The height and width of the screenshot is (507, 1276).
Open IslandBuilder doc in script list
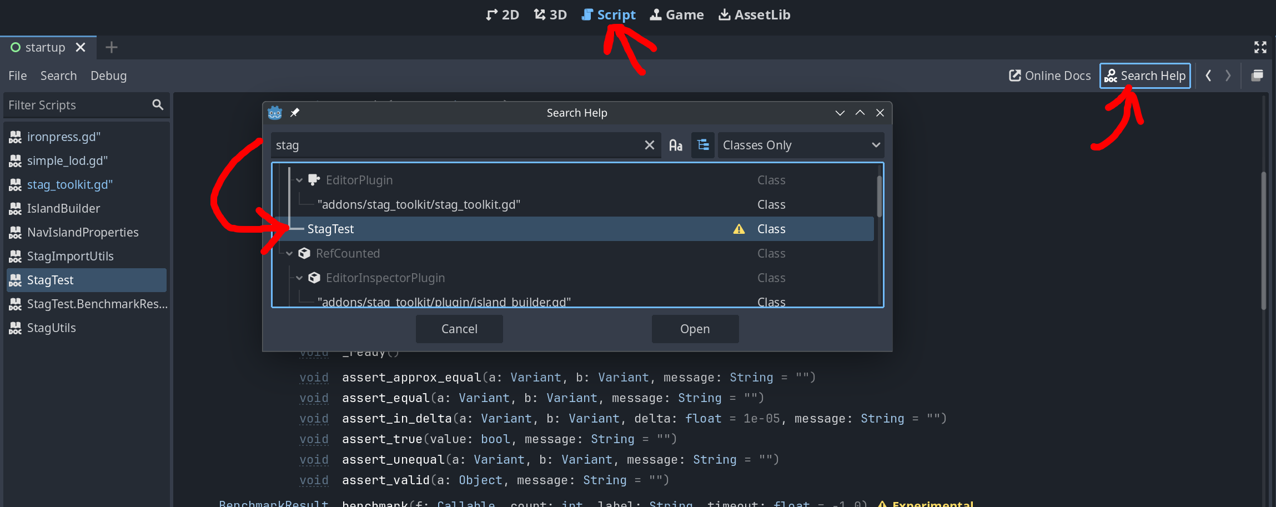[87, 208]
